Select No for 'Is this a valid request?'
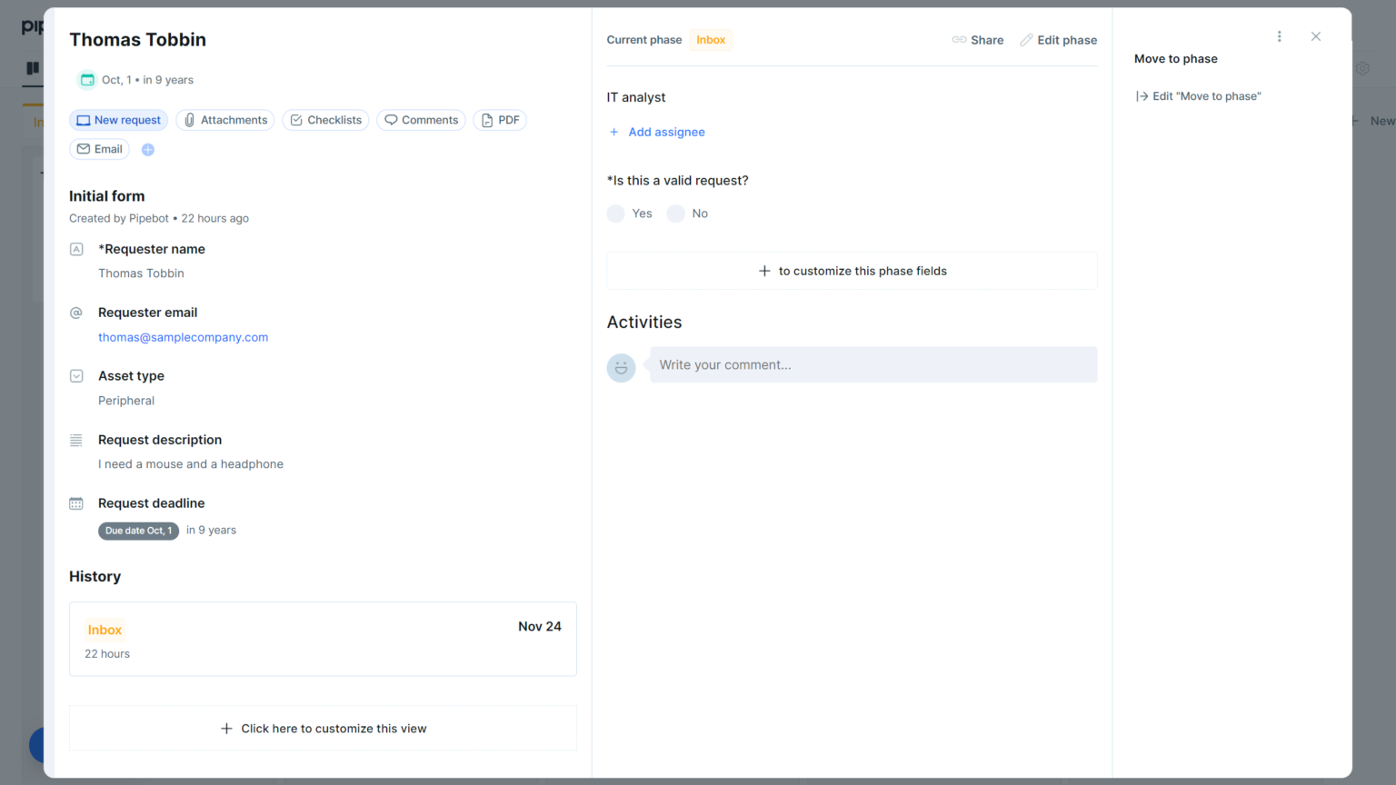The image size is (1396, 785). pyautogui.click(x=675, y=213)
